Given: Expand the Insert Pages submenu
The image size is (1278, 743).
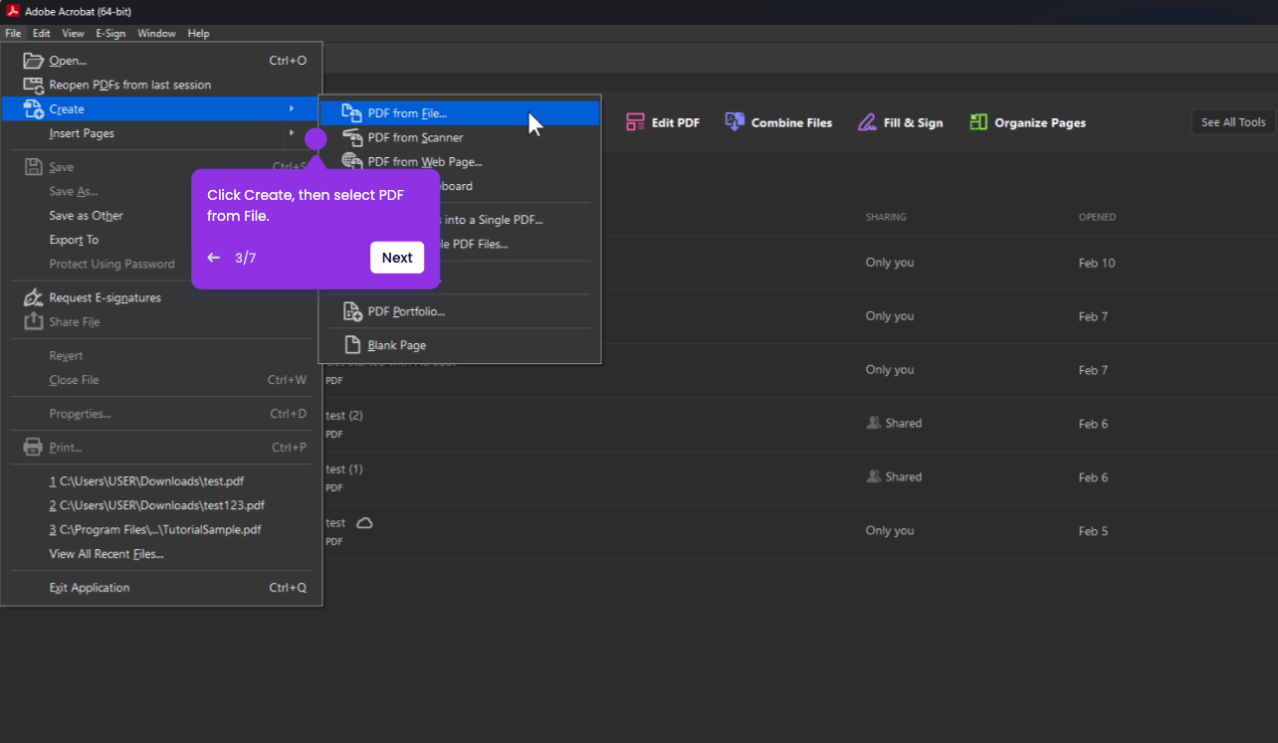Looking at the screenshot, I should [x=161, y=133].
